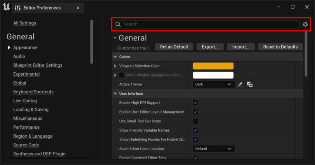Toggle Editor Window Background Color override checkbox
315x165 pixels.
click(122, 75)
